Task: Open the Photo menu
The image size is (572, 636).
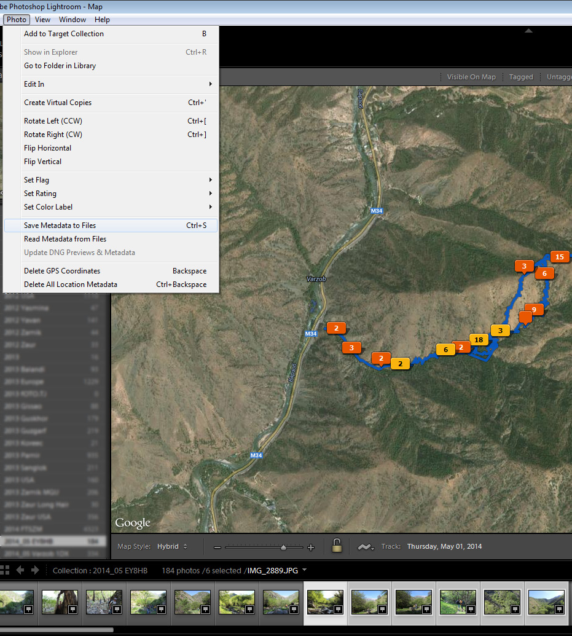Action: (x=16, y=20)
